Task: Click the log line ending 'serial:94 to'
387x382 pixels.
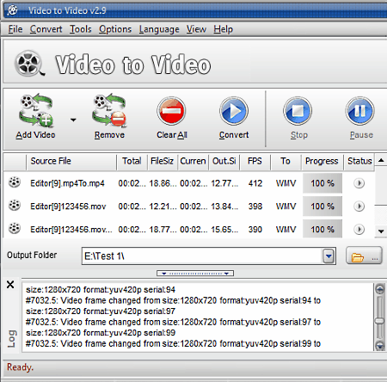Action: 173,300
